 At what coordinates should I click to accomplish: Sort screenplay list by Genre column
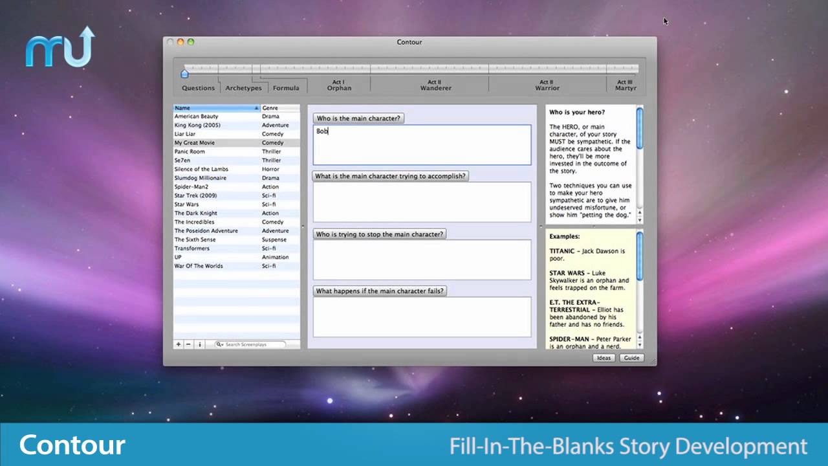[280, 108]
